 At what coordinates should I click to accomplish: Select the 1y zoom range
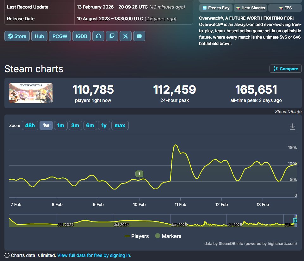point(104,126)
